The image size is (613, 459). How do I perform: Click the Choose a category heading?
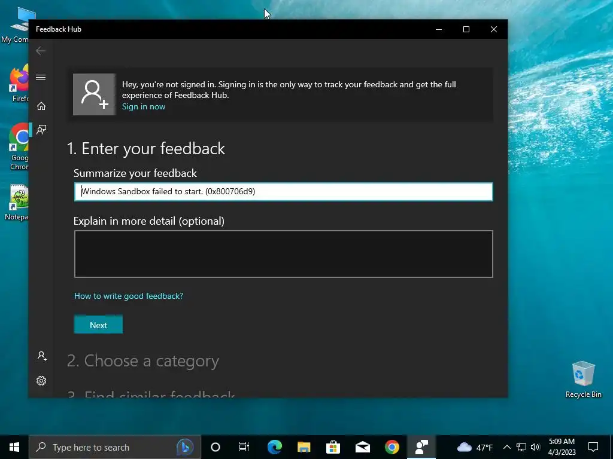[143, 360]
